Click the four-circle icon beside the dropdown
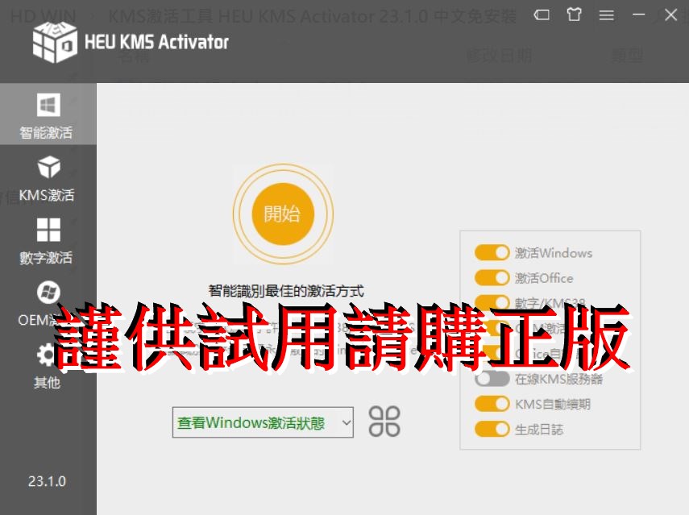689x515 pixels. [x=384, y=422]
